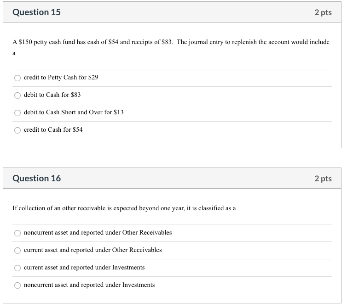Click the petty cash fund question text
This screenshot has width=347, height=308.
(x=171, y=42)
